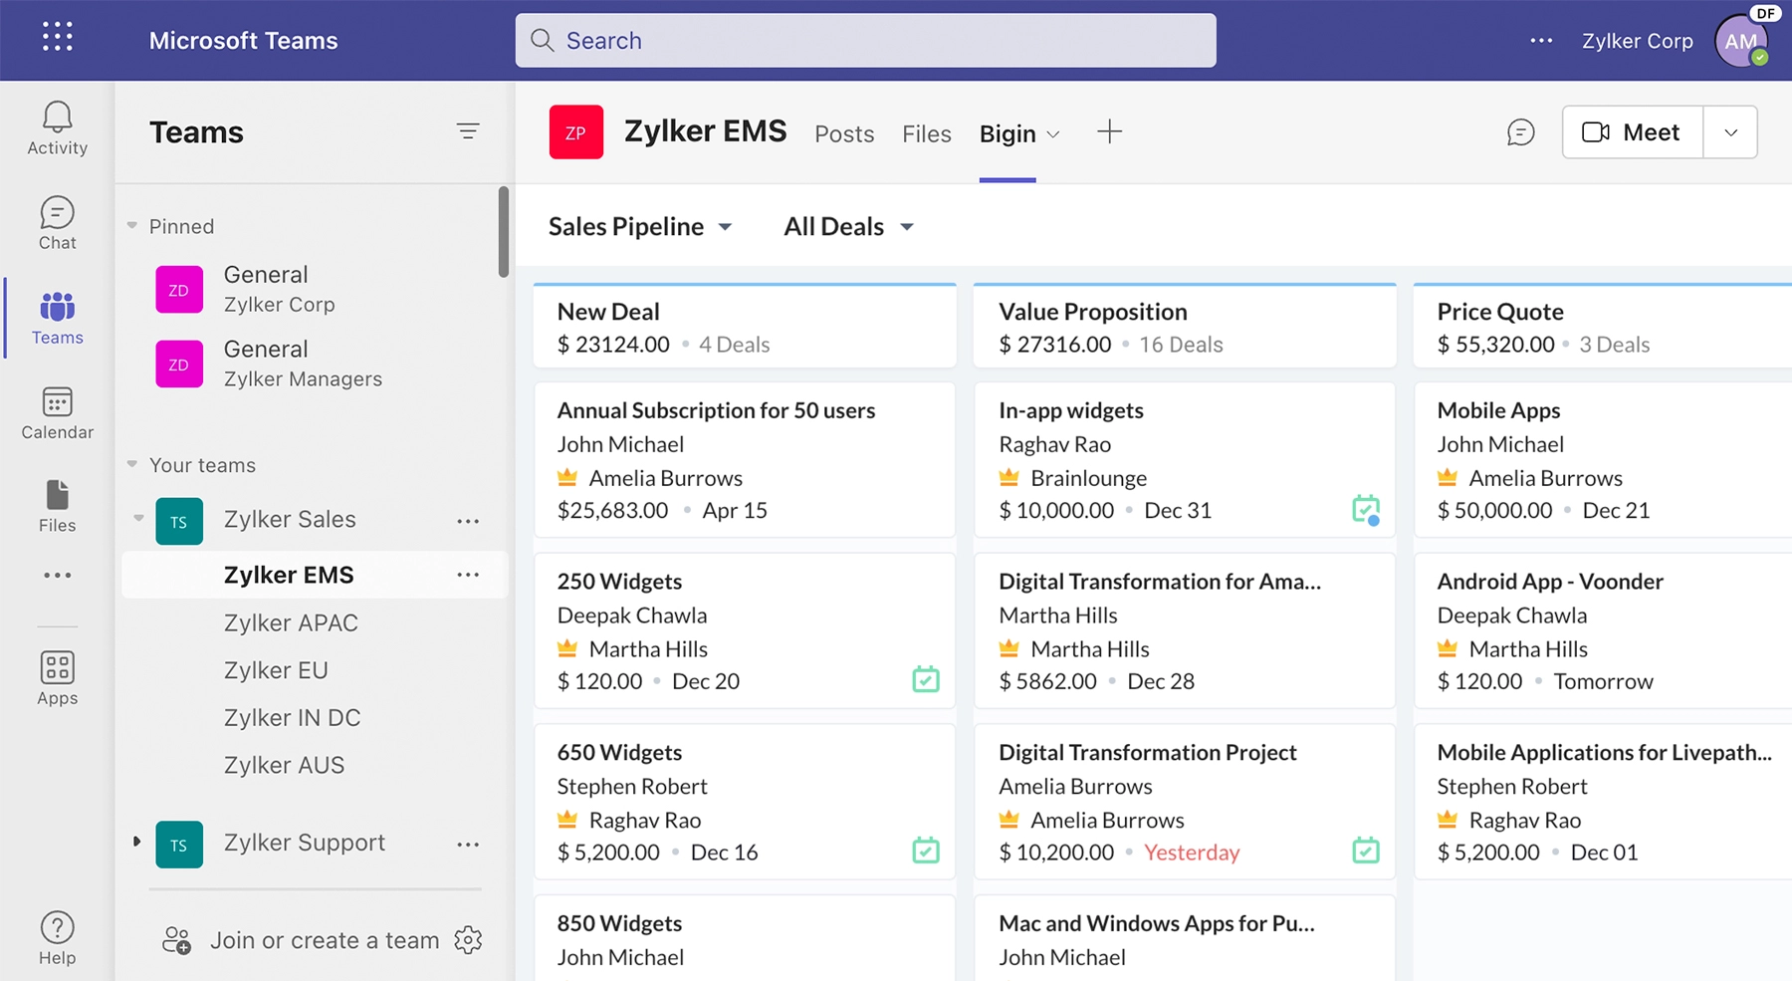Click the teams list scrollbar
Image resolution: width=1792 pixels, height=981 pixels.
click(504, 232)
